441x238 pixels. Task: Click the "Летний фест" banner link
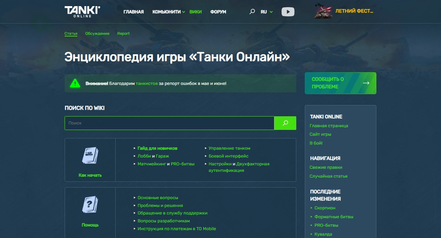[x=354, y=11]
